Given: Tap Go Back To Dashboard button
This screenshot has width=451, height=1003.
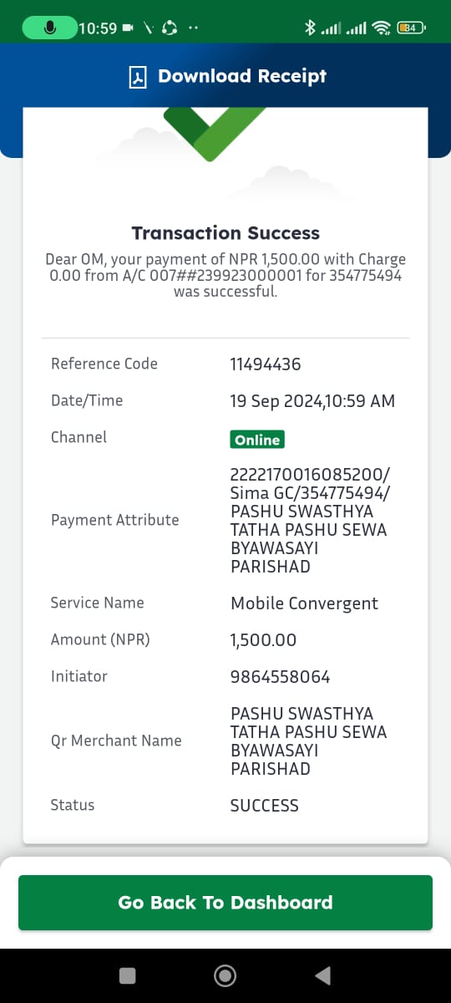Looking at the screenshot, I should click(225, 903).
